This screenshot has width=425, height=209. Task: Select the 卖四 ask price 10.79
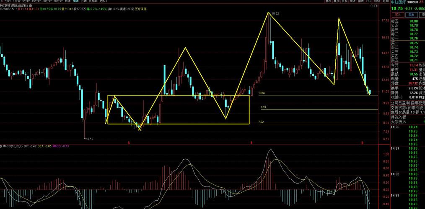(414, 25)
